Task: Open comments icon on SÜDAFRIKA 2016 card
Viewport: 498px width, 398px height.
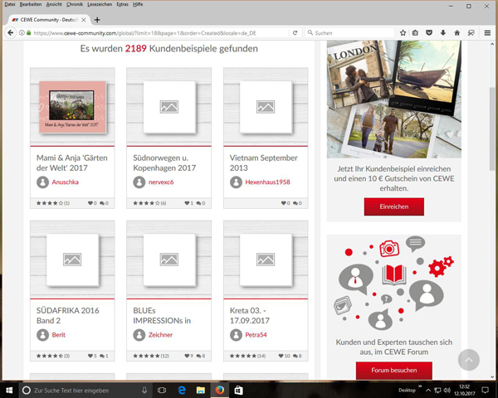Action: point(102,356)
